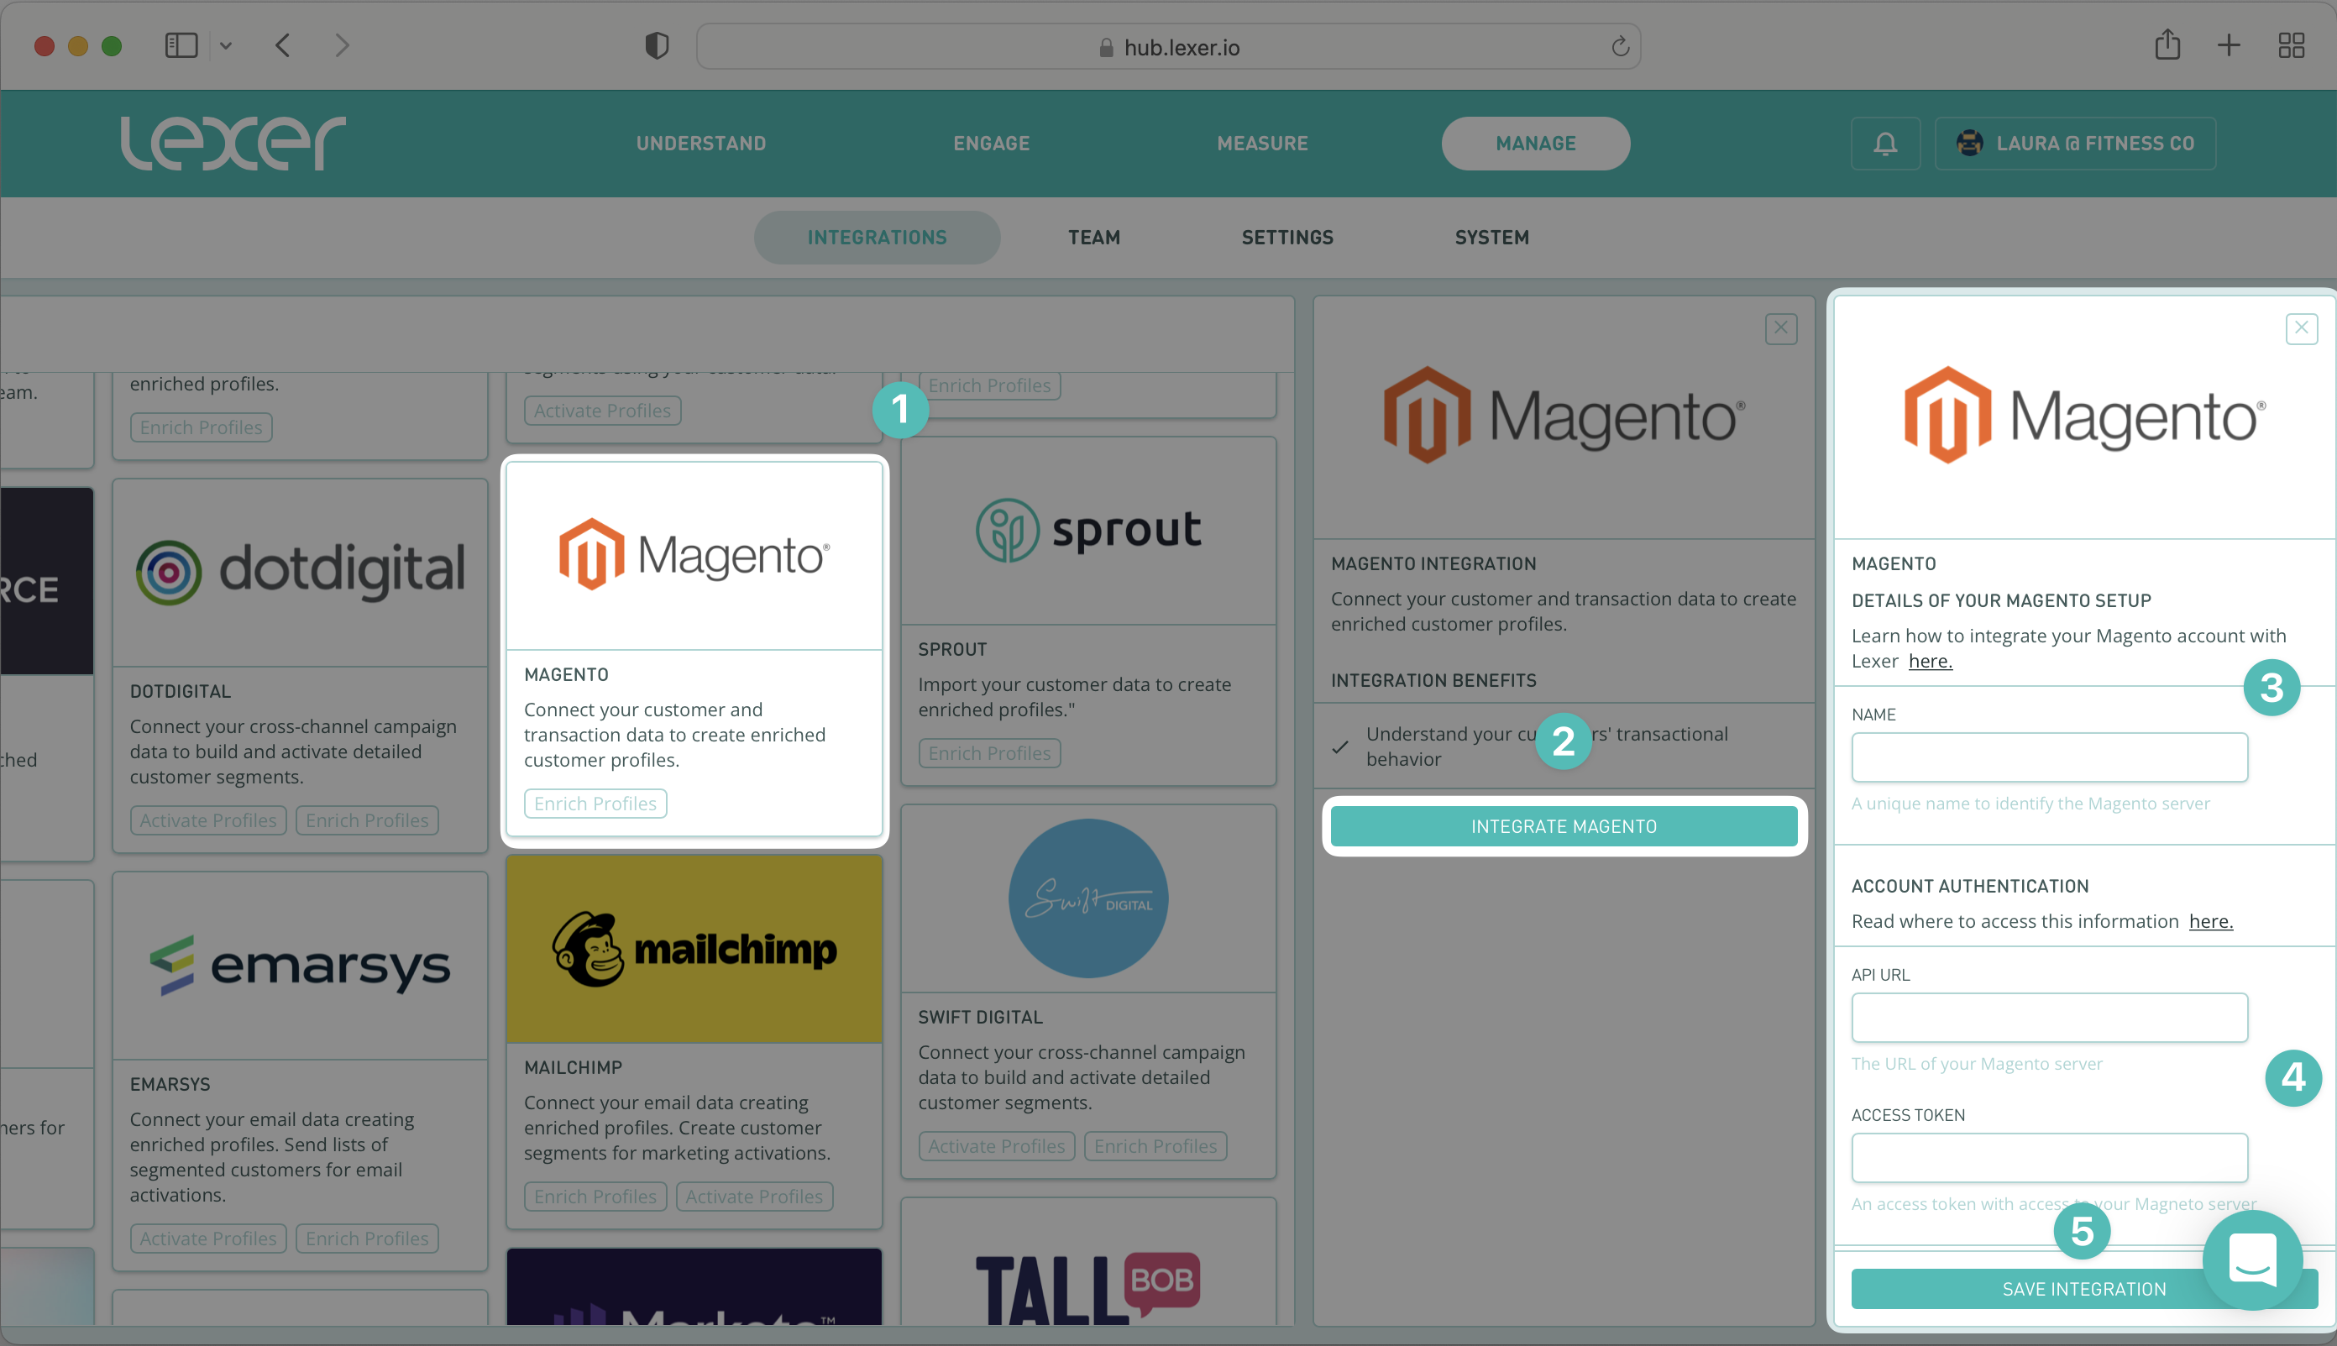
Task: Go to the Settings tab
Action: (1286, 238)
